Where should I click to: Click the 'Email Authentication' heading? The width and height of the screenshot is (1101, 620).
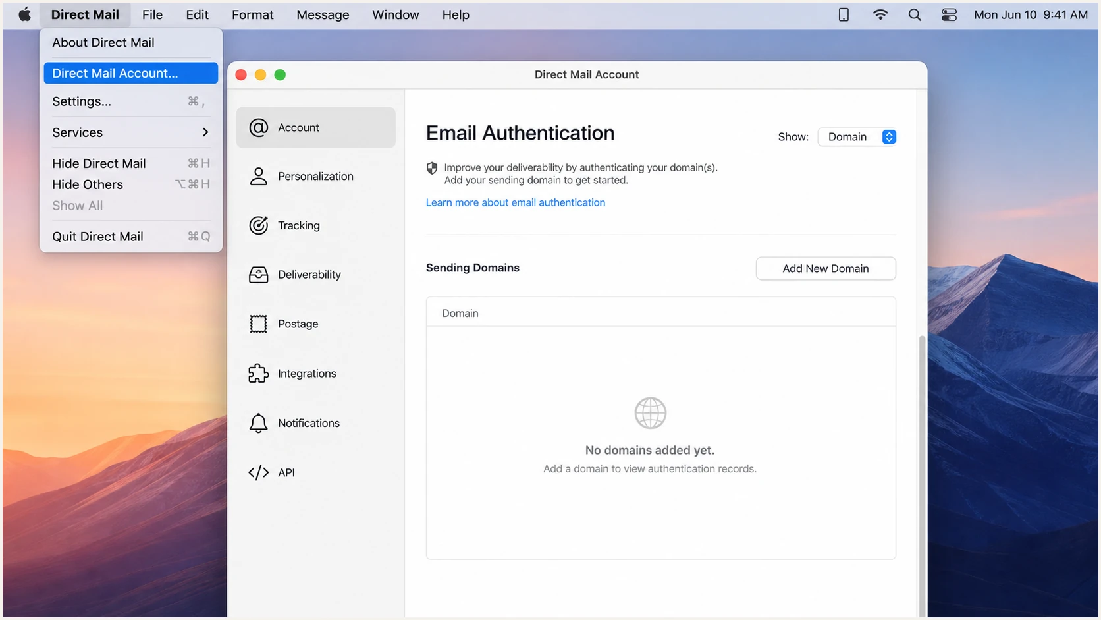tap(520, 133)
